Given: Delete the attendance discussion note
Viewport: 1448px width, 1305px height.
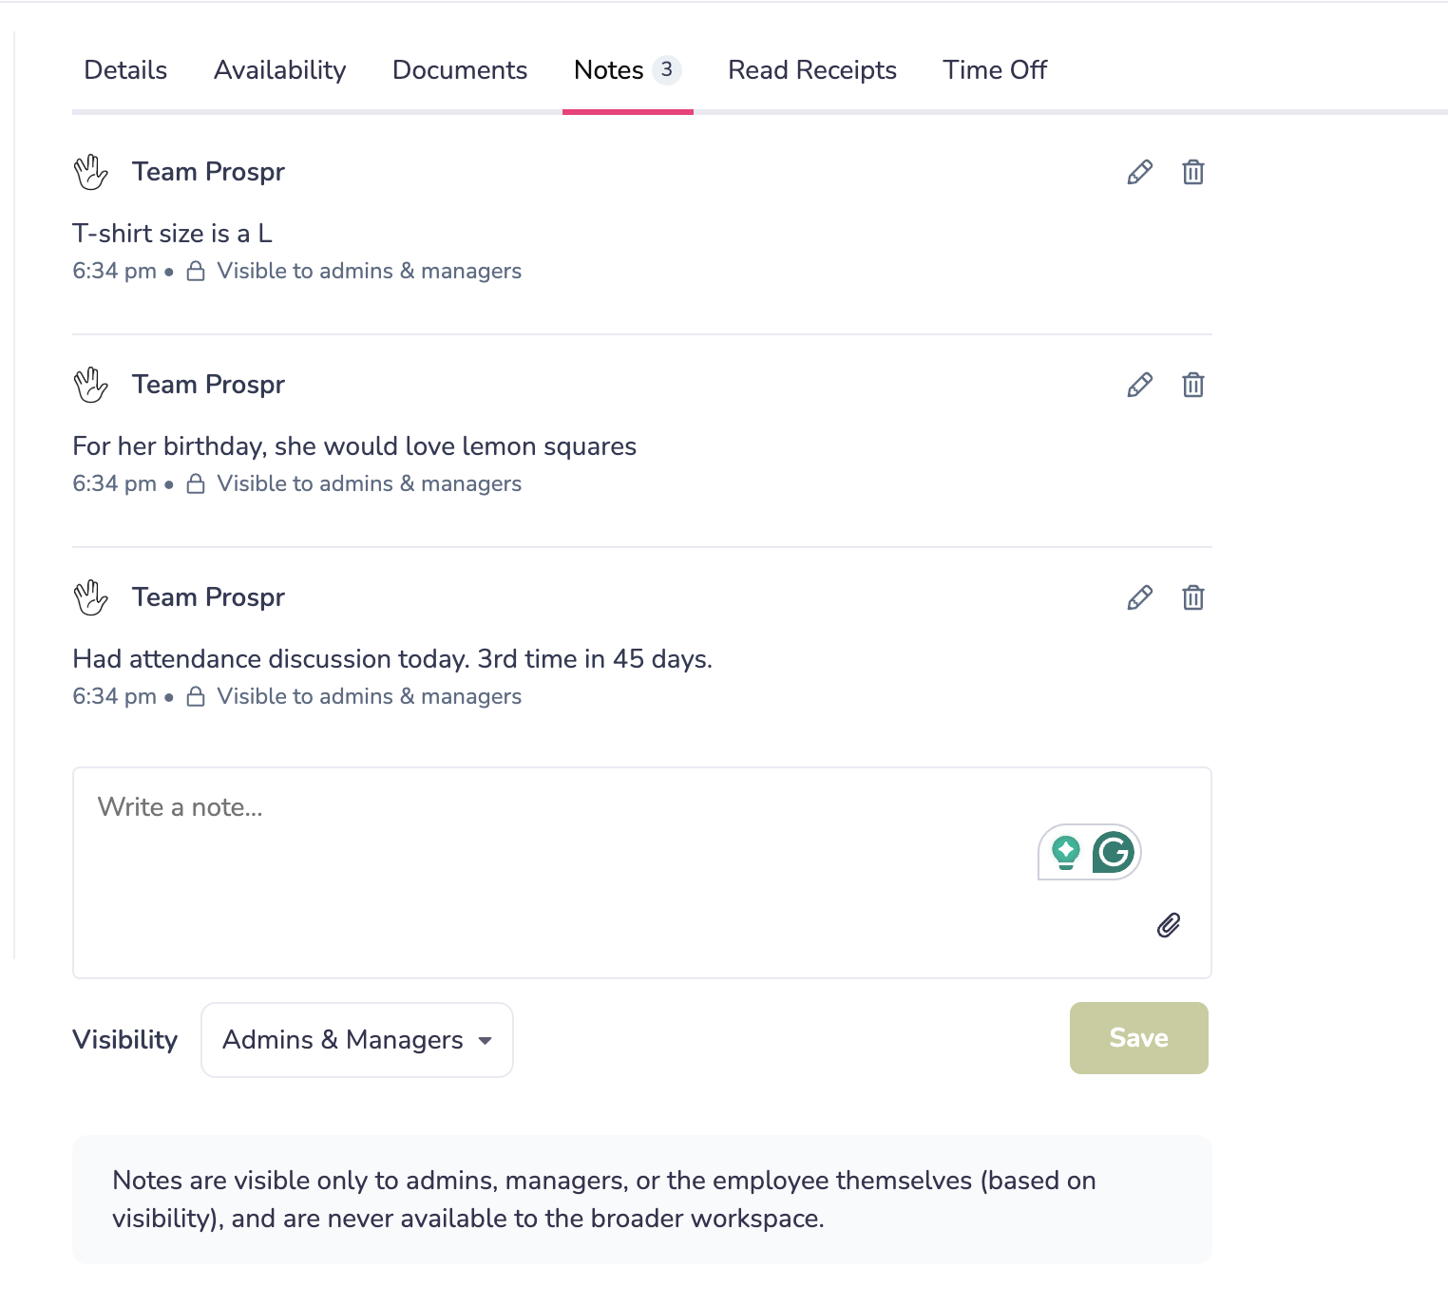Looking at the screenshot, I should 1192,597.
